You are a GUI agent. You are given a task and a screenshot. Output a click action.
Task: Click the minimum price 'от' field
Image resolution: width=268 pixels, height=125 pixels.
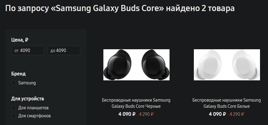[x=28, y=50]
